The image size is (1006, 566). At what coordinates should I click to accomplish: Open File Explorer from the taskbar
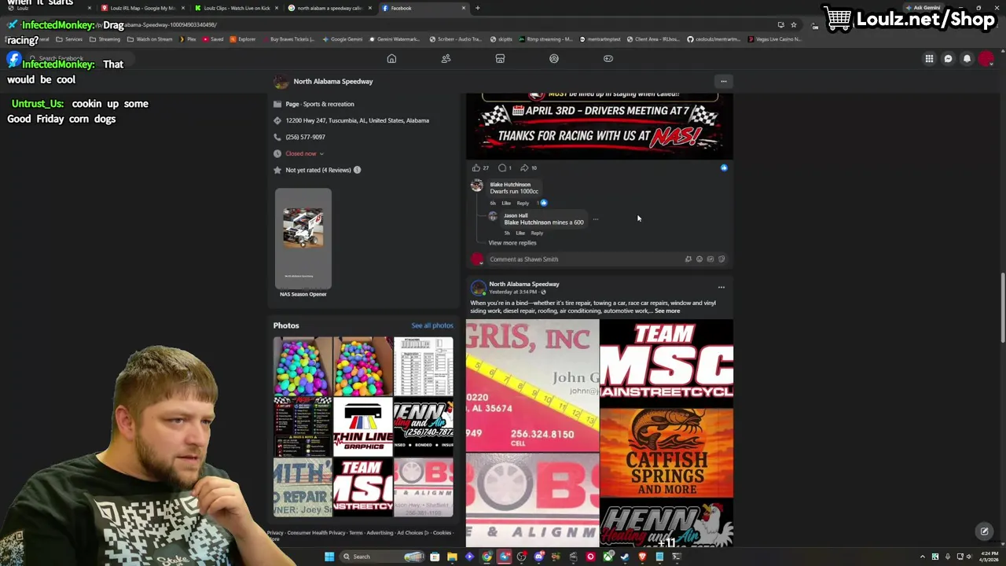452,557
